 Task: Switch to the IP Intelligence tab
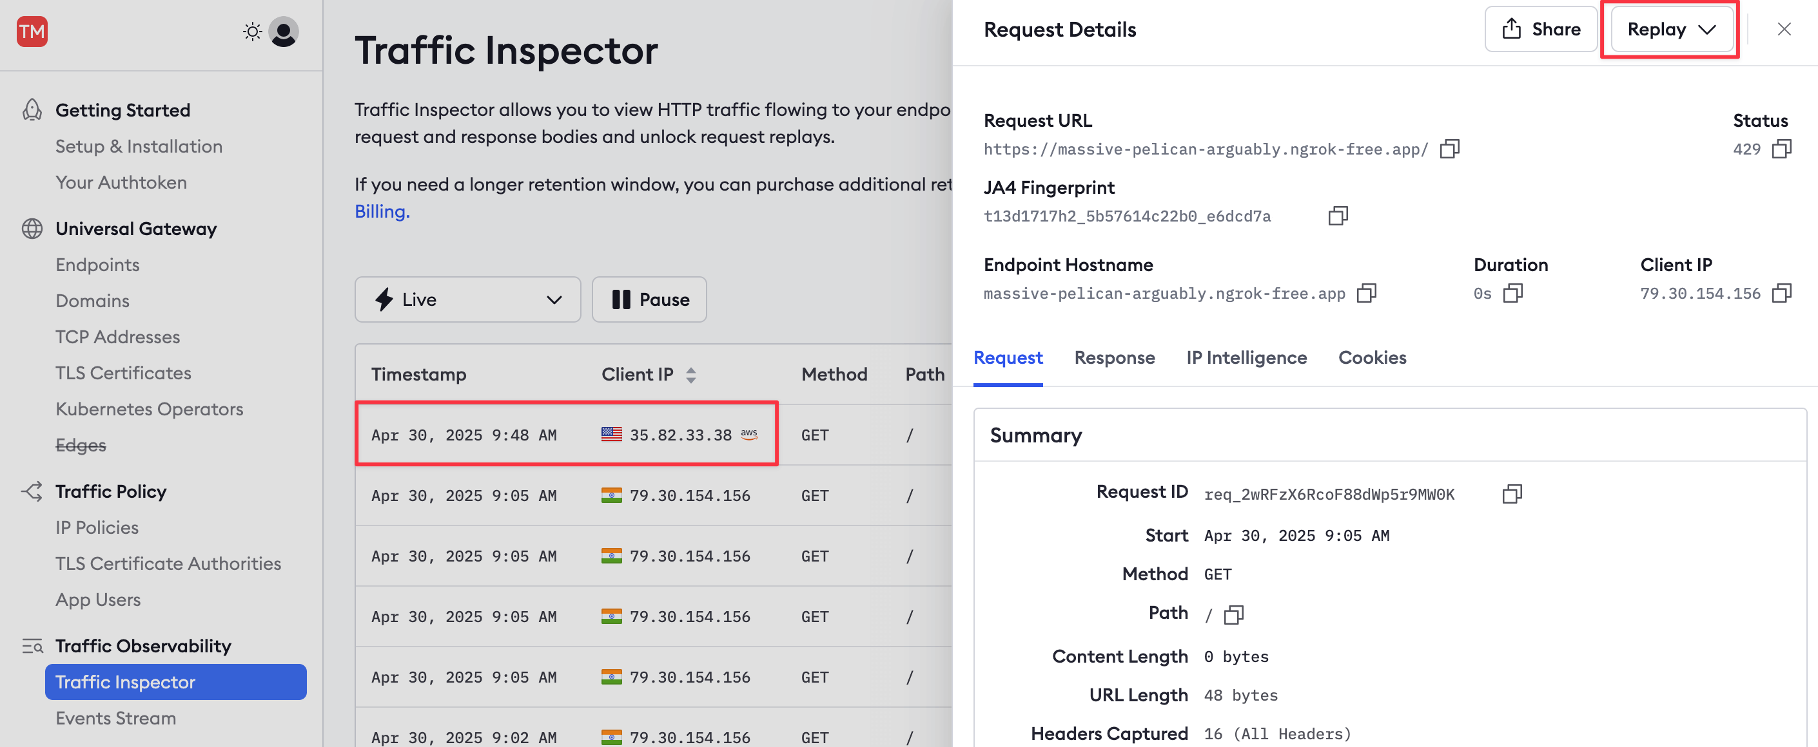tap(1246, 358)
